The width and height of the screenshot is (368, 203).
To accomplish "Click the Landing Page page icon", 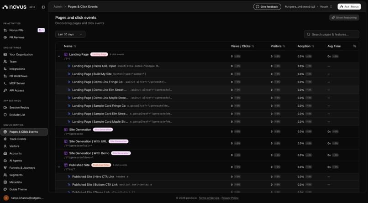I will [66, 54].
